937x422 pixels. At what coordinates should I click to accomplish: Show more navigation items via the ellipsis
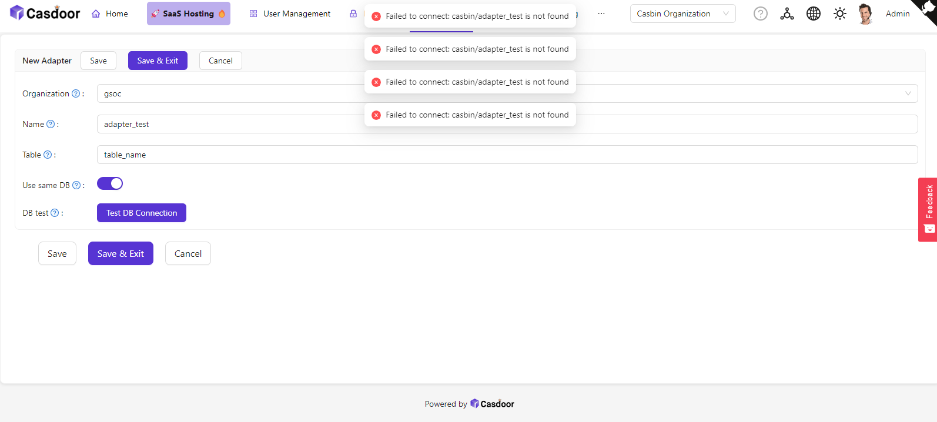pyautogui.click(x=601, y=14)
